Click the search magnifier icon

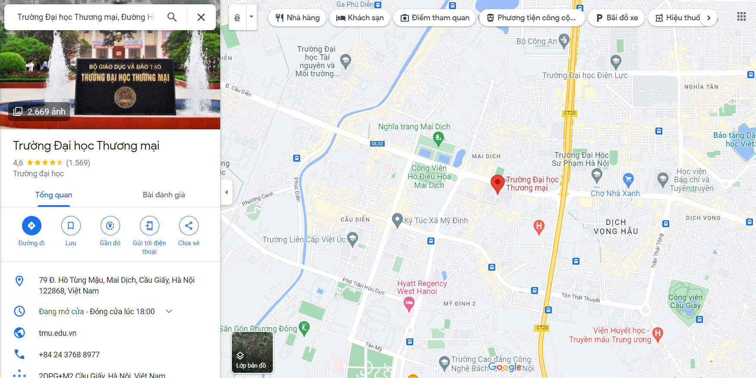[x=172, y=17]
